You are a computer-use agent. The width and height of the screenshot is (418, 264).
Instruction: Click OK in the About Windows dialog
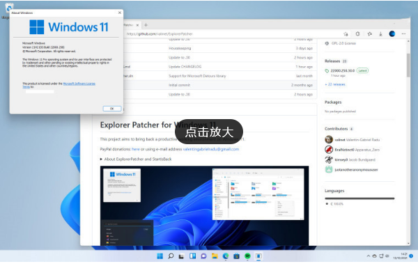[x=112, y=109]
